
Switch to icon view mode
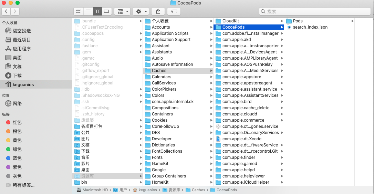(x=79, y=11)
